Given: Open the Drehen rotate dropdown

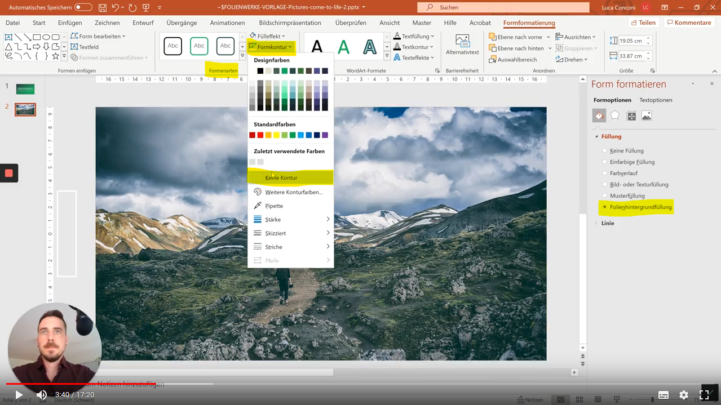Looking at the screenshot, I should pyautogui.click(x=572, y=59).
